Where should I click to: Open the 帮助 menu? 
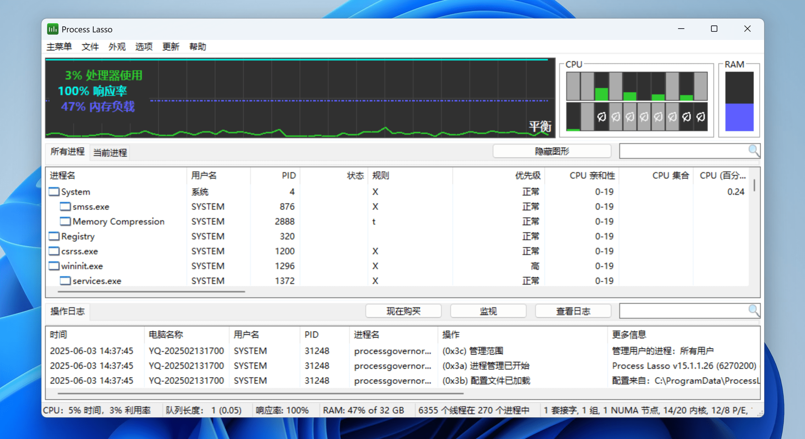198,47
